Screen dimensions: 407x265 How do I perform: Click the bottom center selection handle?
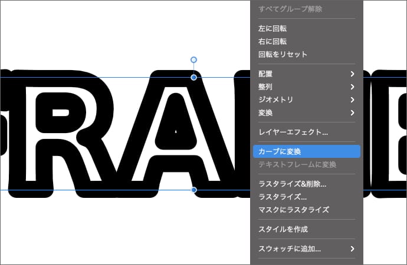click(194, 190)
